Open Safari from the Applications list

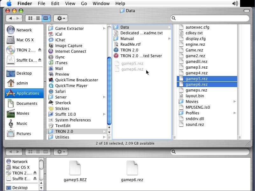[51, 91]
